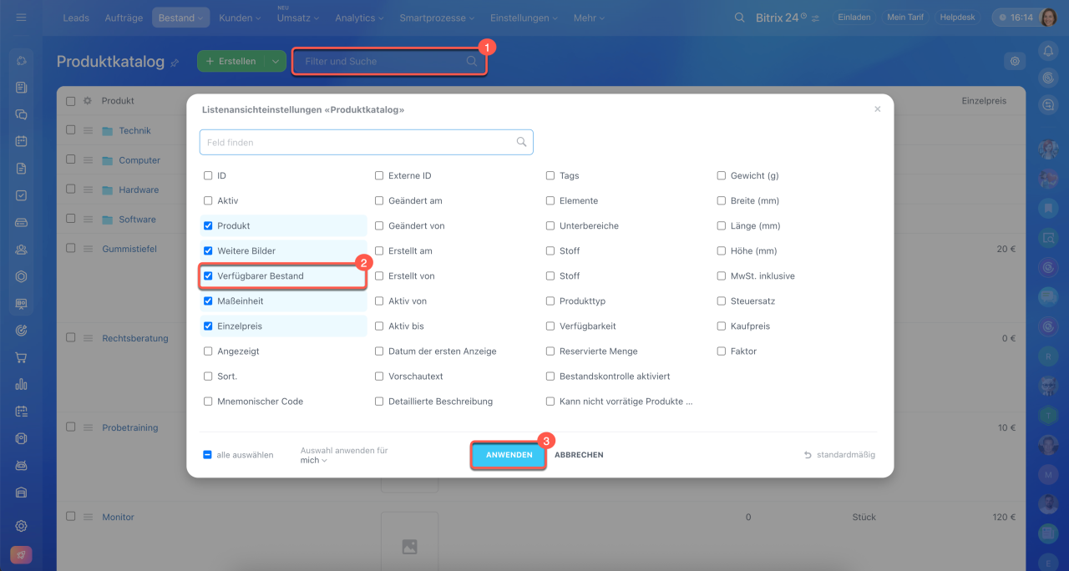1069x571 pixels.
Task: Open the bar chart sidebar icon
Action: pyautogui.click(x=22, y=384)
